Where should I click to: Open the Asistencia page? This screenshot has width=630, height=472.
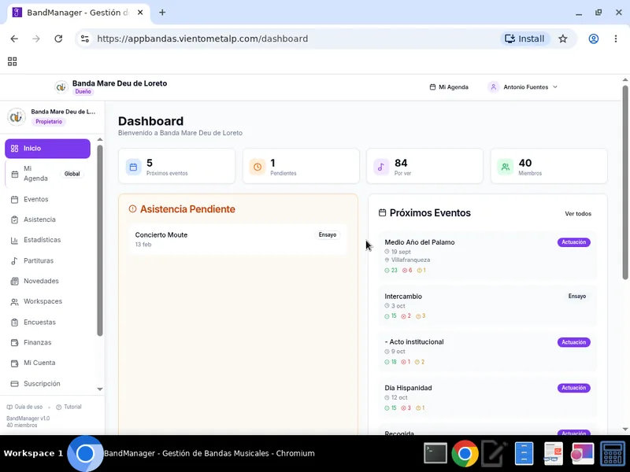[x=47, y=219]
